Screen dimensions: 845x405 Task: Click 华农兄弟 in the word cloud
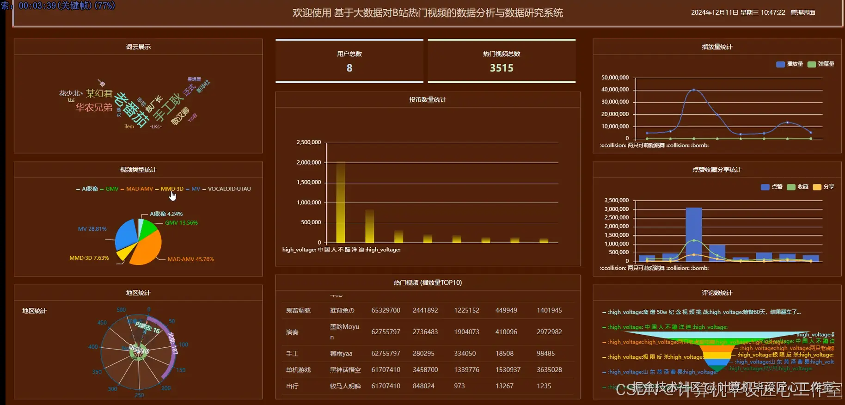click(x=94, y=107)
